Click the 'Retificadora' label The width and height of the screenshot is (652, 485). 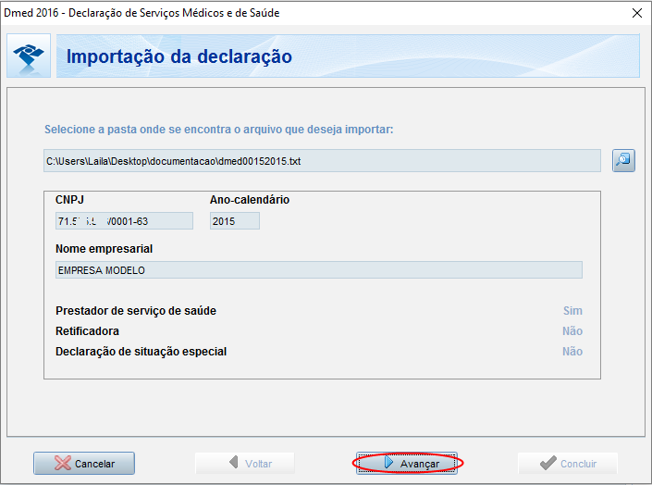87,331
